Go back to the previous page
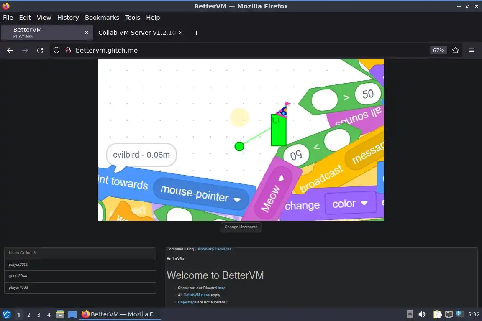 [10, 51]
